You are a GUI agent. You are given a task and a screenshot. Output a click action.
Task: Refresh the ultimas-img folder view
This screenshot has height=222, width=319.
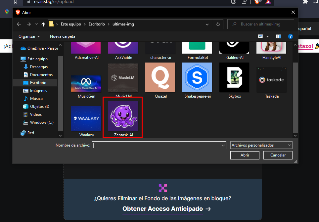coord(218,24)
